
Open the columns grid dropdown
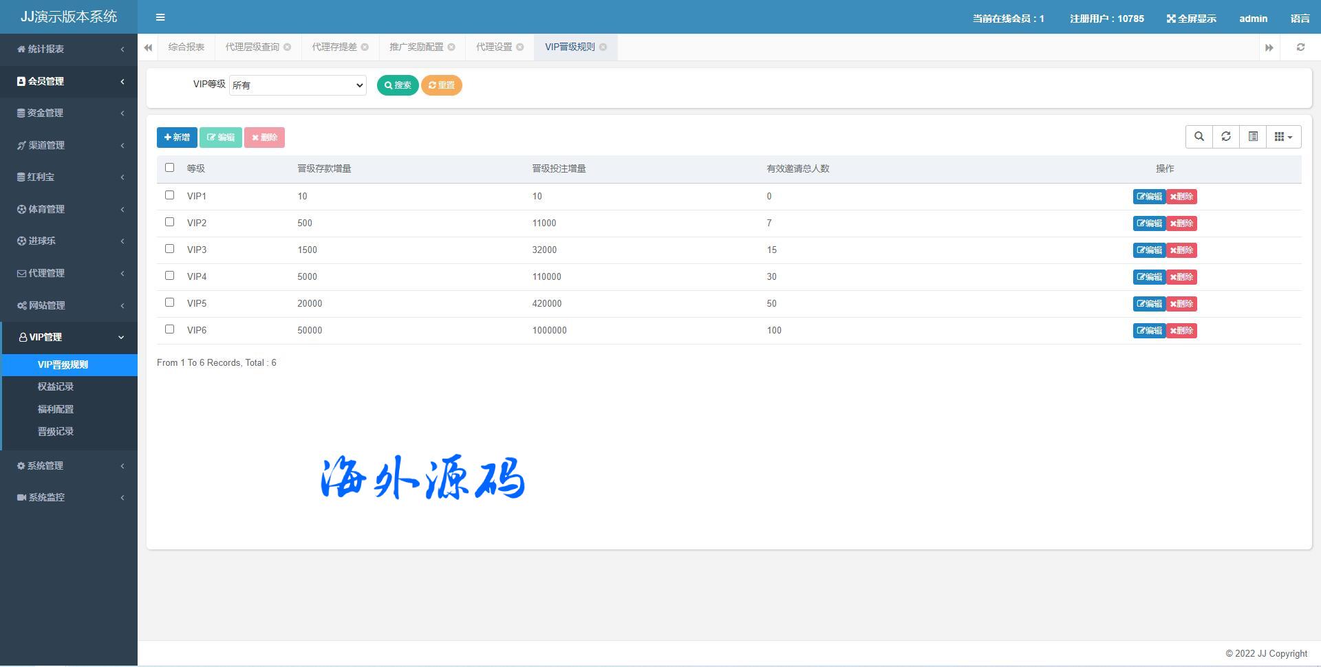[x=1283, y=137]
